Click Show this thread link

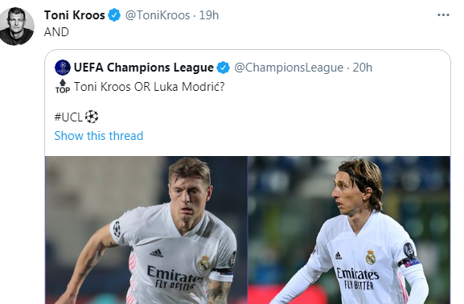click(x=99, y=136)
